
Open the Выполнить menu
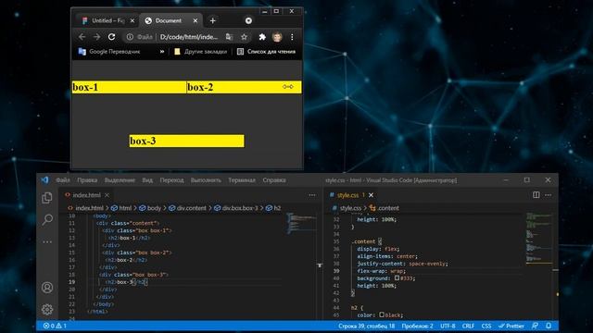206,180
